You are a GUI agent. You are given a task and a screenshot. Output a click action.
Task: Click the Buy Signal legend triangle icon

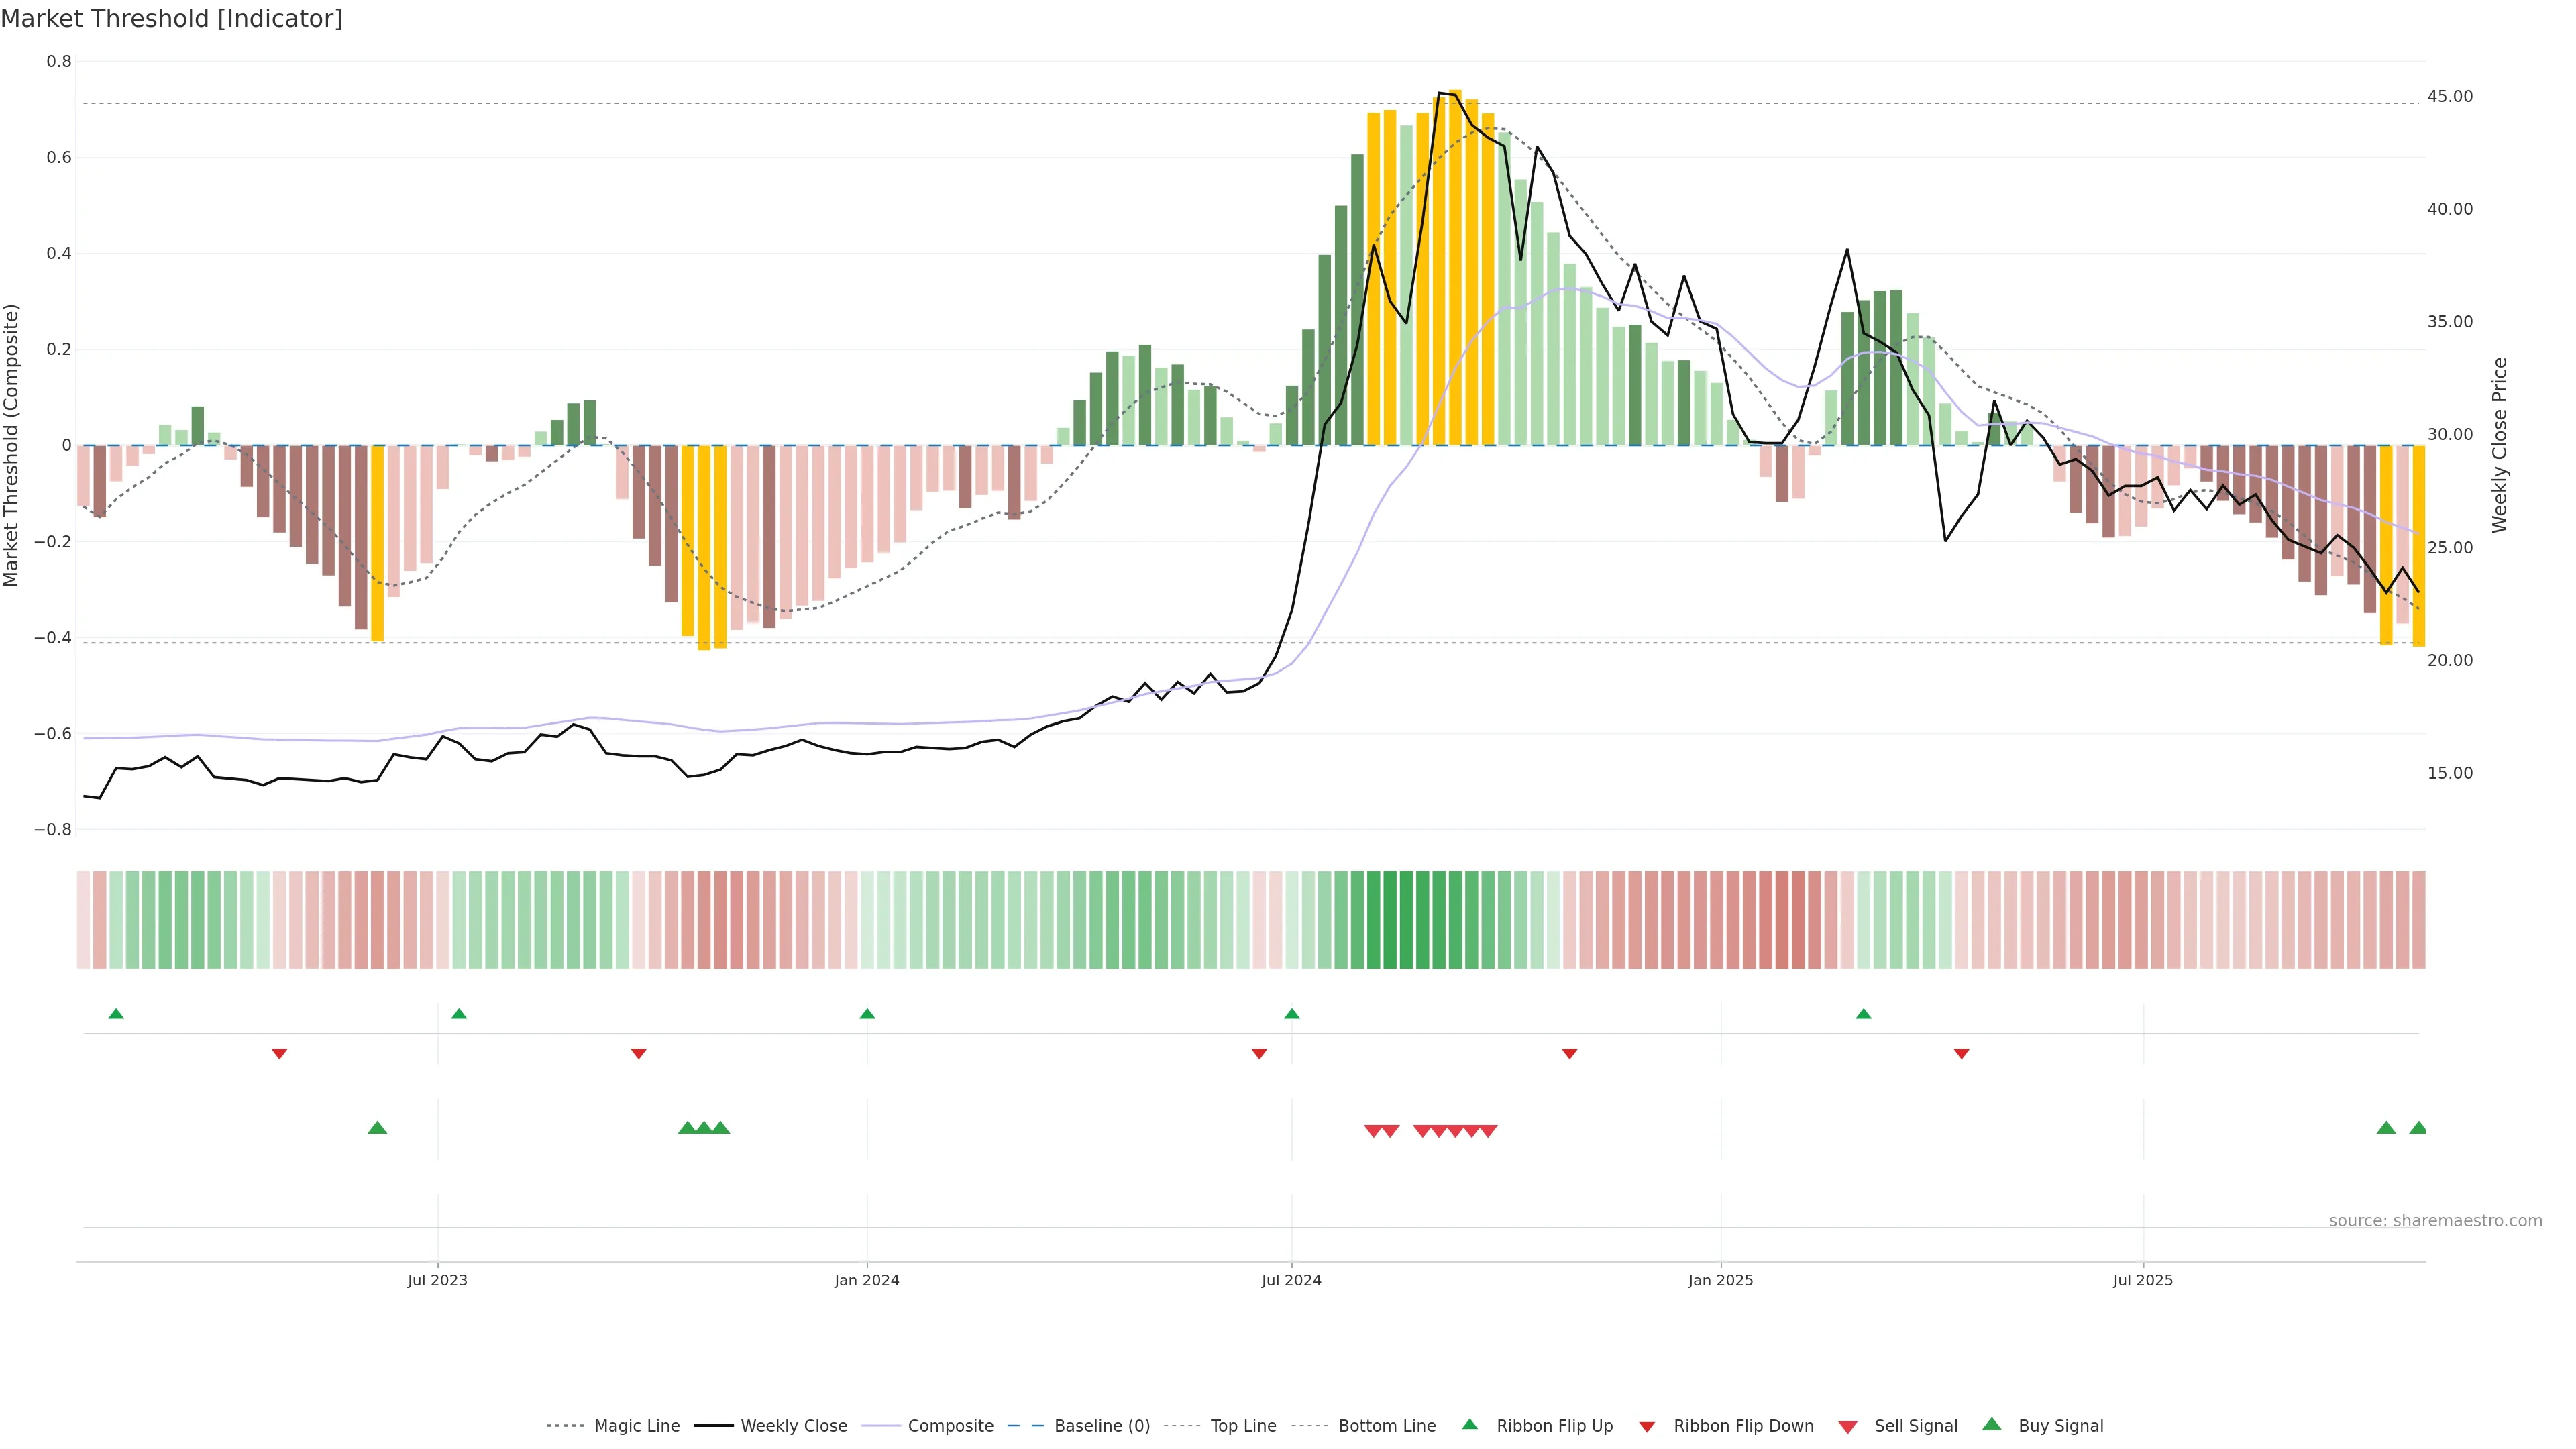1991,1424
